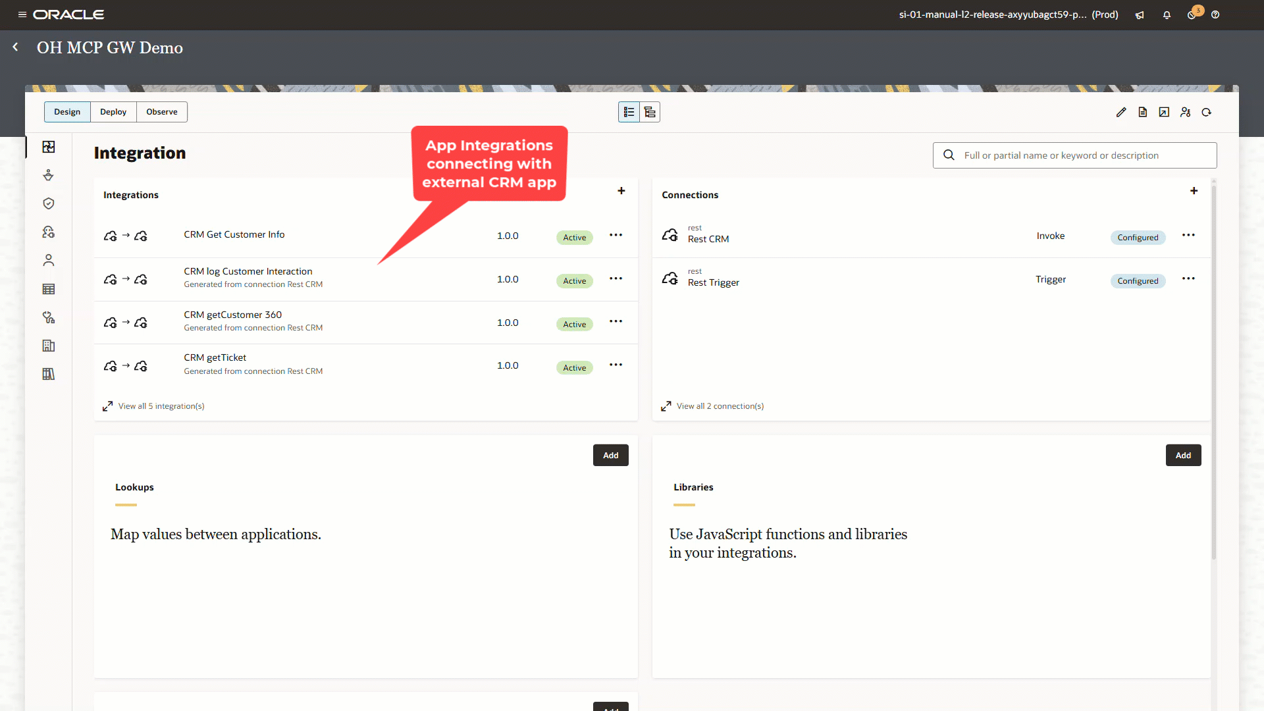Open the share users icon in the toolbar
Viewport: 1264px width, 711px height.
tap(1186, 113)
